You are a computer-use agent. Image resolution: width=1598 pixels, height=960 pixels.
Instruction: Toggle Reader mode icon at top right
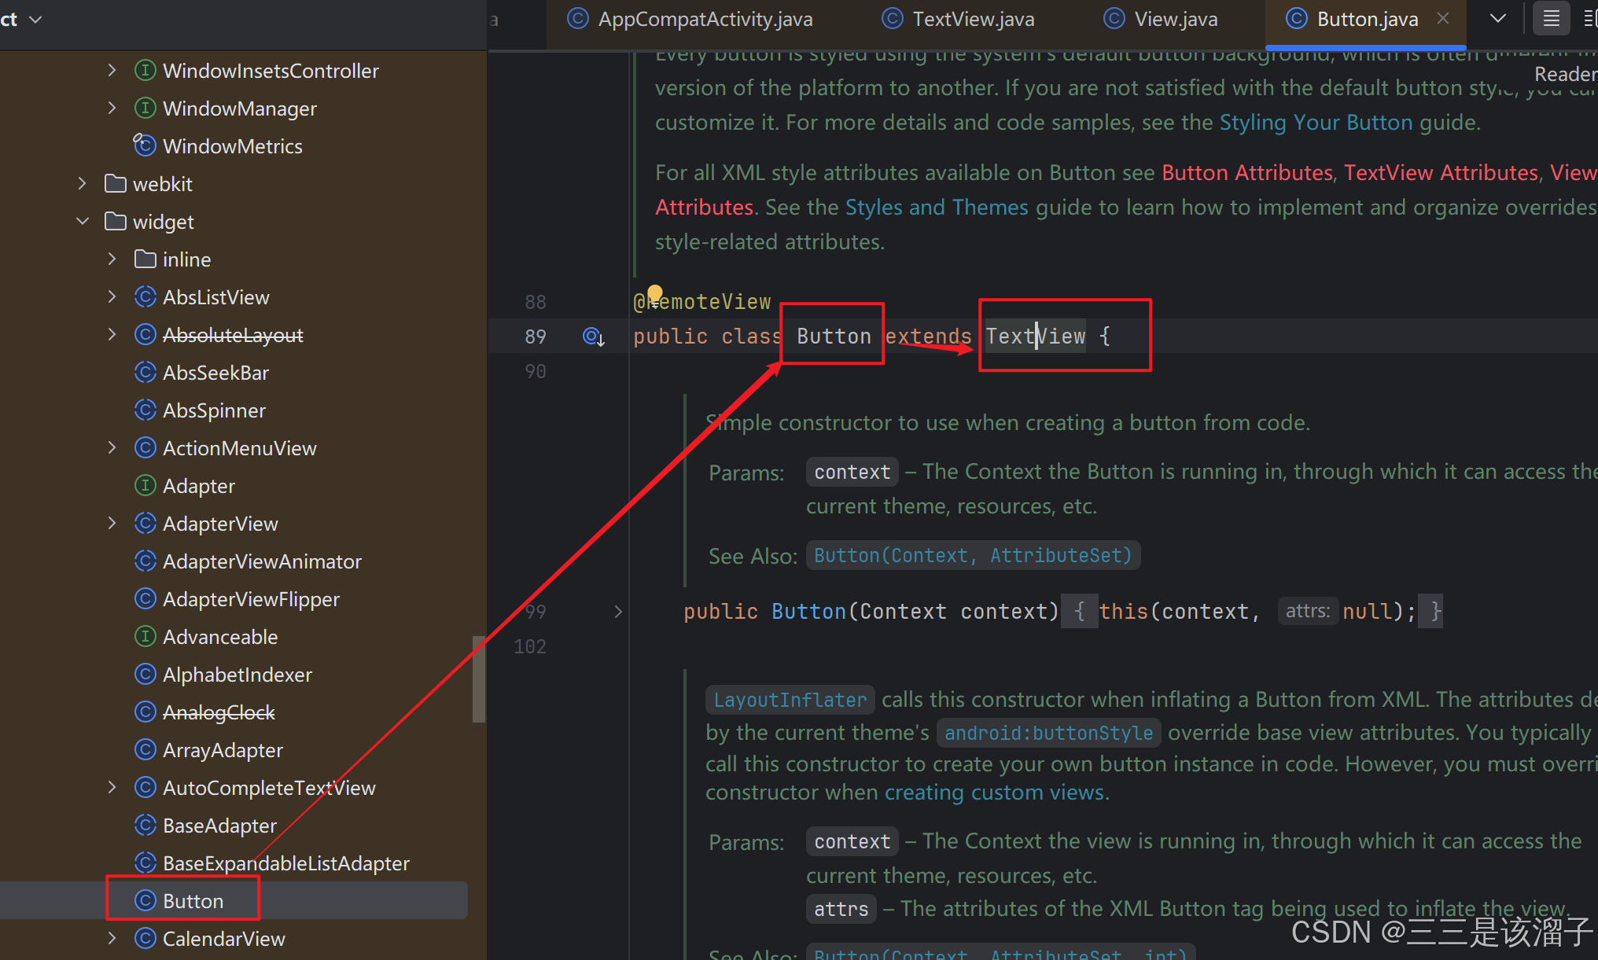tap(1551, 19)
